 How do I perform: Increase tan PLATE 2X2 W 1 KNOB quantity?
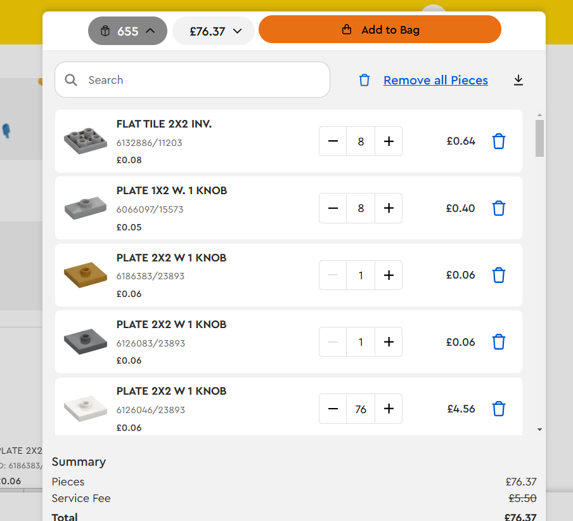[x=389, y=275]
